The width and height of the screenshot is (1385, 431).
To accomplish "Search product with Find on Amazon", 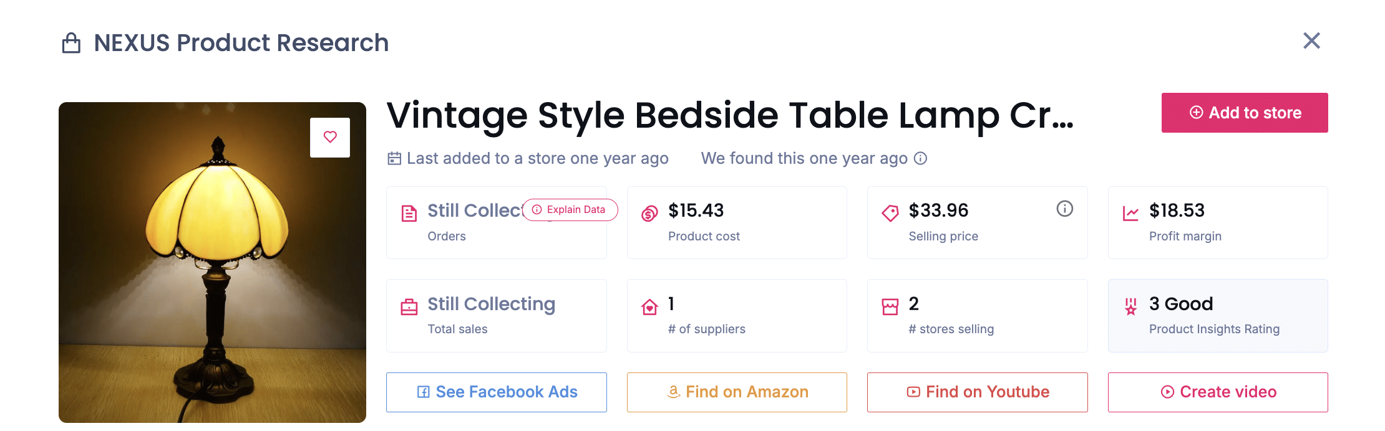I will coord(737,392).
